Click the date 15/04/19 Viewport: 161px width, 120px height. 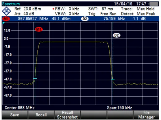pos(123,4)
